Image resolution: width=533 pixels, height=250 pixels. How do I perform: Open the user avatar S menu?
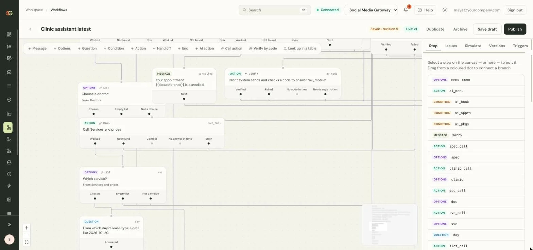10,239
